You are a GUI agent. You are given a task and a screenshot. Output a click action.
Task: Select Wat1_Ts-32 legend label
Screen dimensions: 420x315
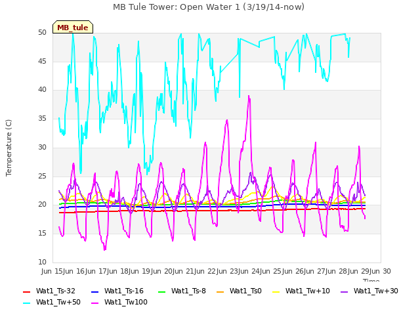56,291
